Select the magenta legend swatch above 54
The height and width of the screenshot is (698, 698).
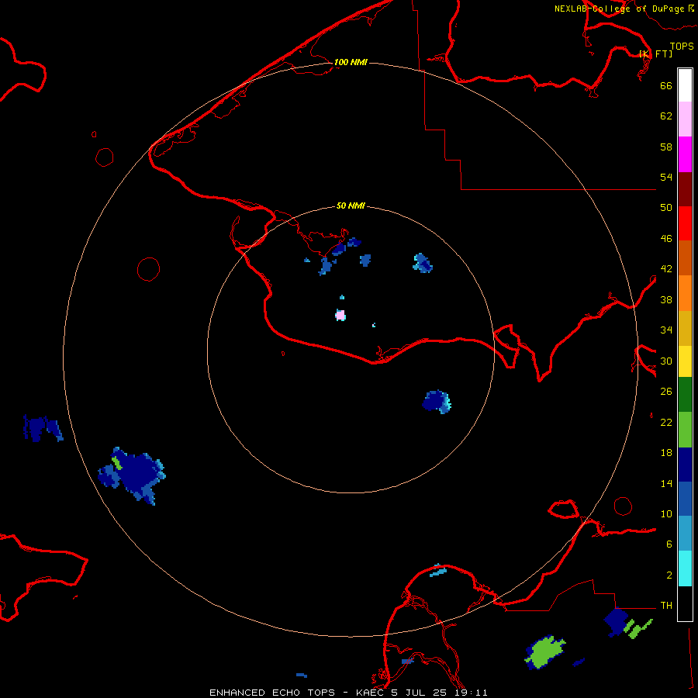tap(685, 154)
